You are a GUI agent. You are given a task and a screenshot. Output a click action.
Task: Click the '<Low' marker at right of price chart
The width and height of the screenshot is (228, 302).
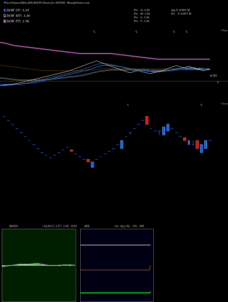tap(224, 103)
